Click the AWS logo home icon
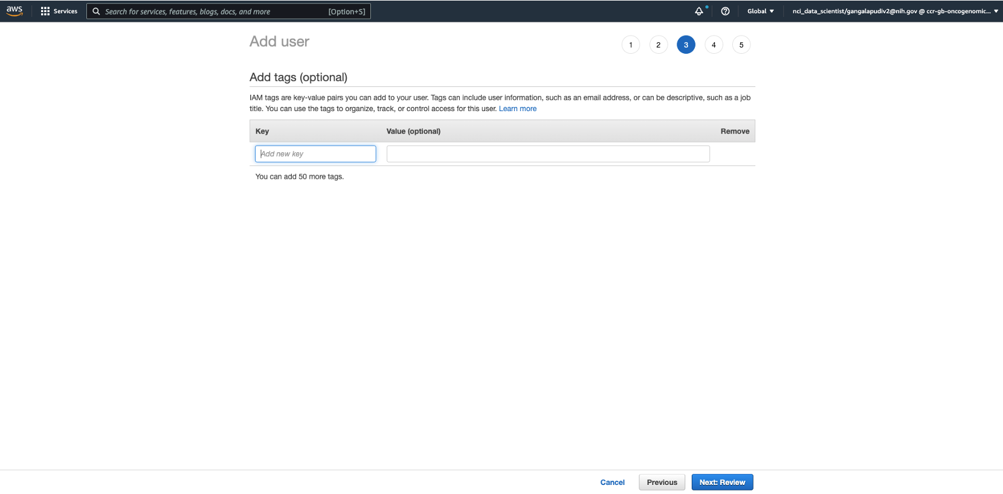The width and height of the screenshot is (1003, 494). point(15,11)
